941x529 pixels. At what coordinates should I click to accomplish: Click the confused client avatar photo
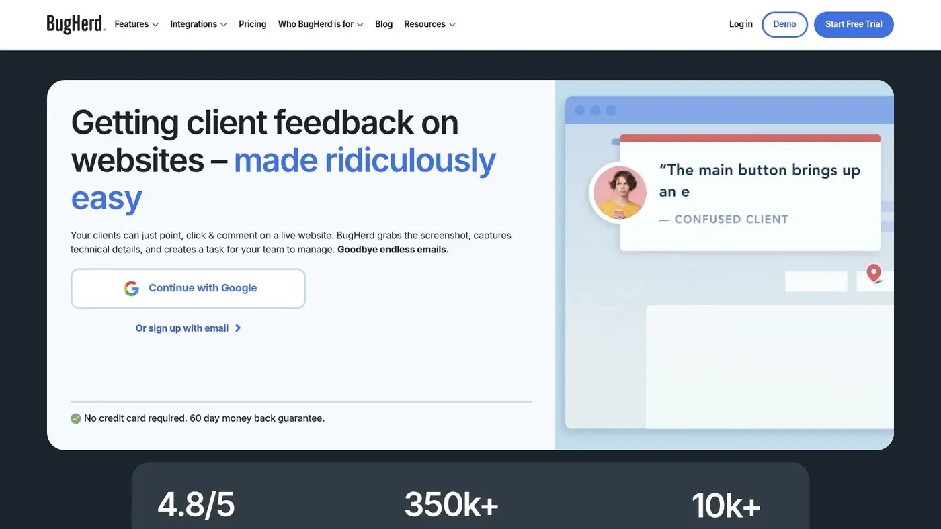pos(620,193)
